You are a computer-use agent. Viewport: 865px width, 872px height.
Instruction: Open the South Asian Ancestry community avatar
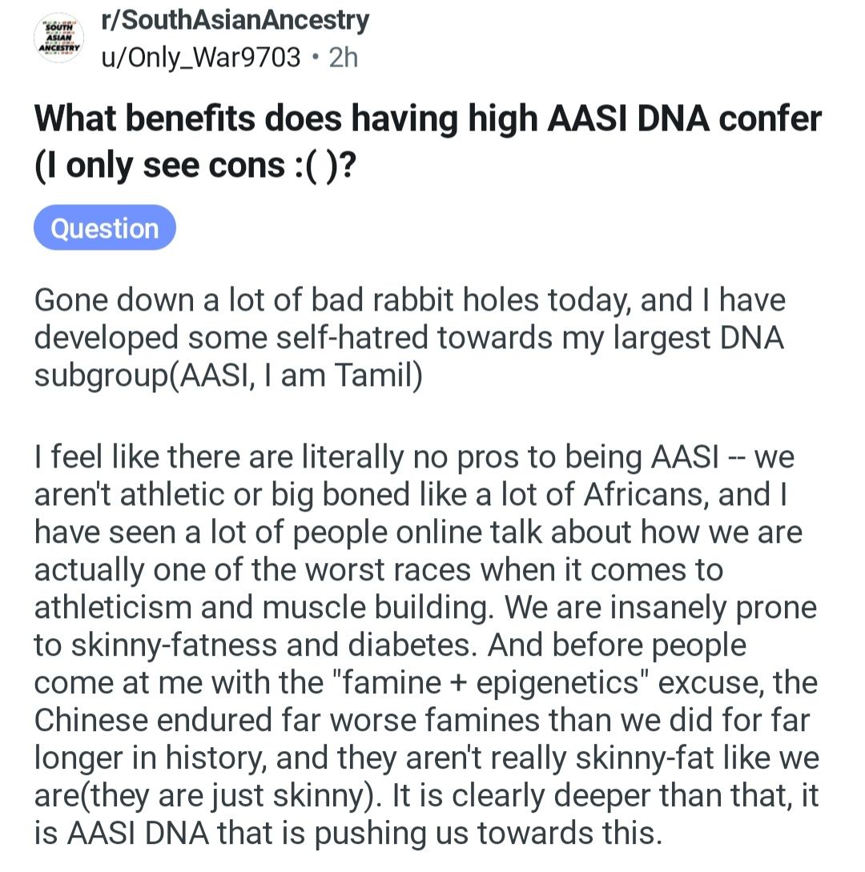coord(59,38)
